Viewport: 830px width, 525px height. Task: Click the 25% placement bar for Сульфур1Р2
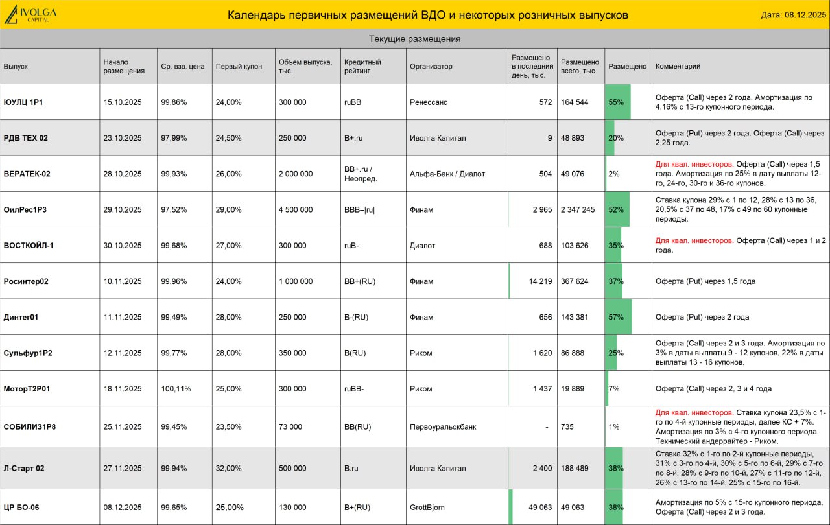(611, 353)
